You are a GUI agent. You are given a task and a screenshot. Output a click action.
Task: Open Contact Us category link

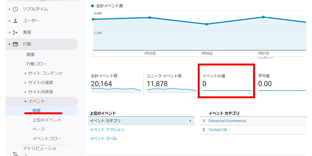(218, 130)
